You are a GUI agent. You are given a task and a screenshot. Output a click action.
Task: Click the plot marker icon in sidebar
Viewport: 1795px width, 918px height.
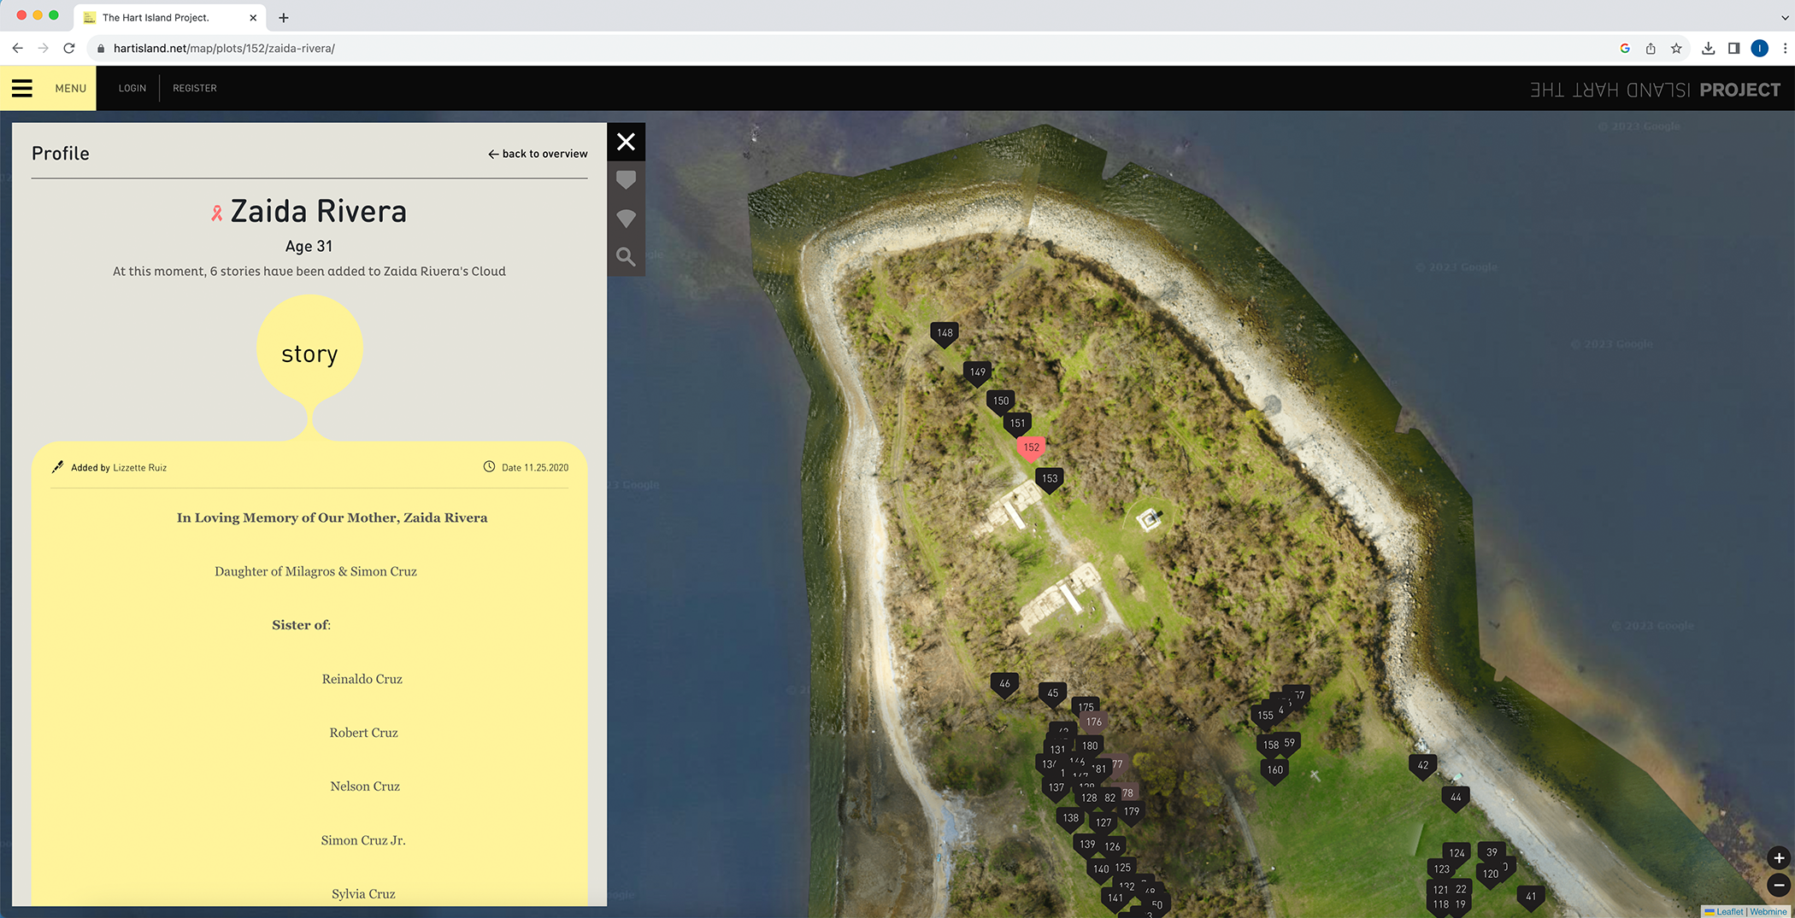tap(626, 180)
